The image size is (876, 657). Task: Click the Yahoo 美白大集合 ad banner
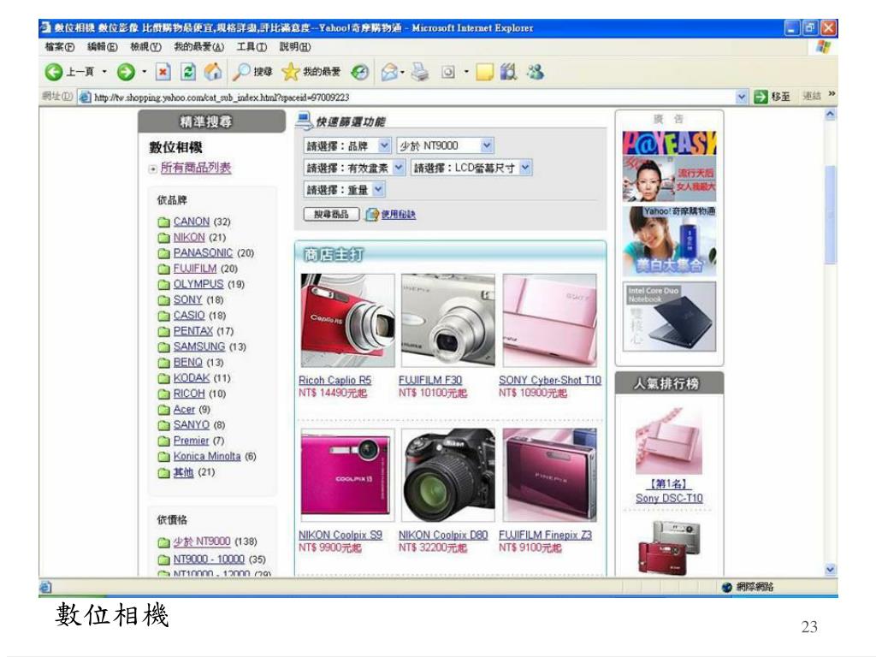click(669, 241)
